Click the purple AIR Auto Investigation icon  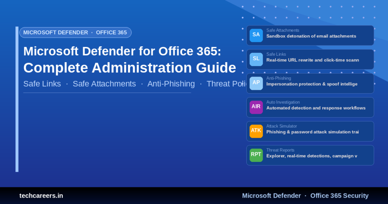(x=256, y=107)
